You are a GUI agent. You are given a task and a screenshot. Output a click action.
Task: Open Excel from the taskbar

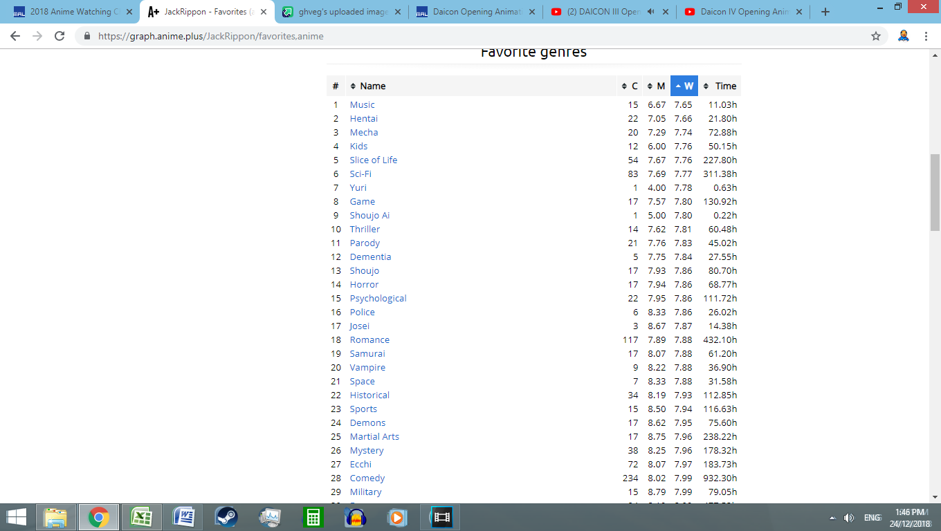coord(141,517)
